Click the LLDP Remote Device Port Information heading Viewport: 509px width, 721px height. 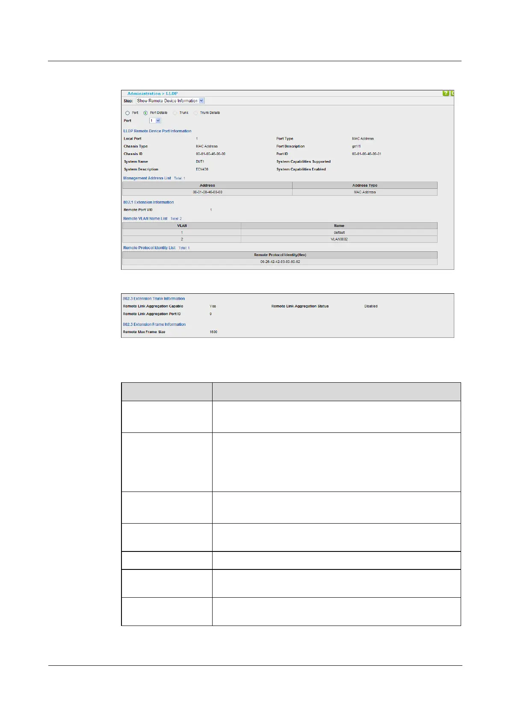pyautogui.click(x=157, y=131)
